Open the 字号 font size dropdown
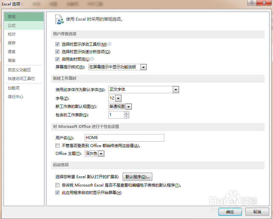The height and width of the screenshot is (219, 273). click(118, 98)
